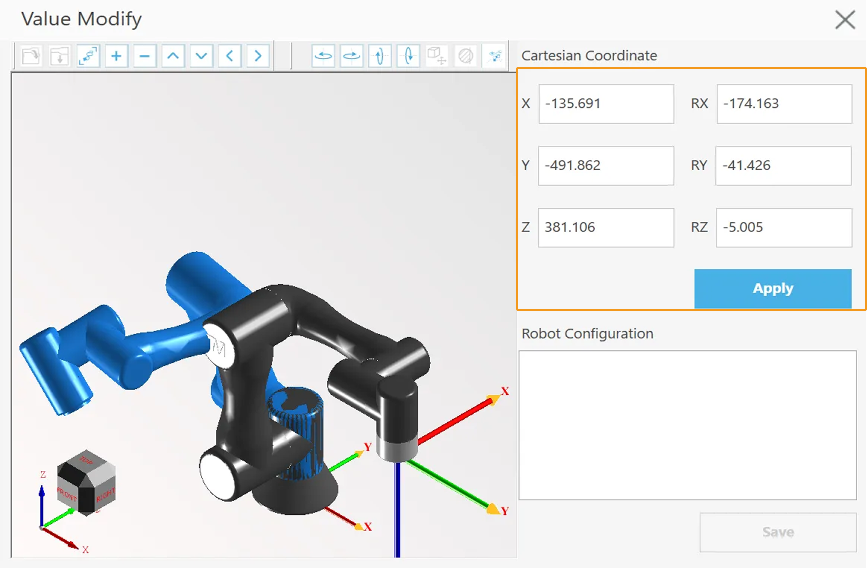This screenshot has width=867, height=568.
Task: Tilt view upward around the horizontal axis
Action: pos(380,56)
